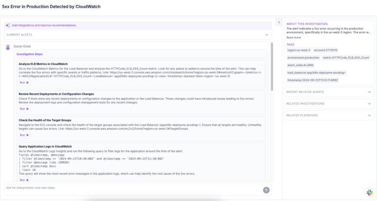Click Check the Health of Target Groups title

click(x=45, y=120)
